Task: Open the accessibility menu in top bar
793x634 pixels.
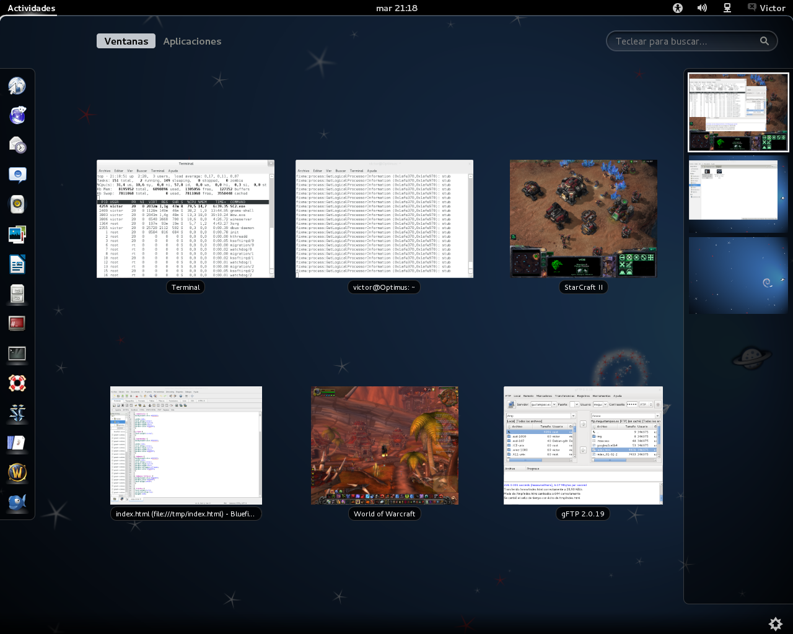Action: (x=678, y=8)
